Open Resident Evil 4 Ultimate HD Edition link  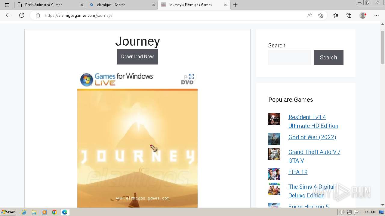coord(313,121)
